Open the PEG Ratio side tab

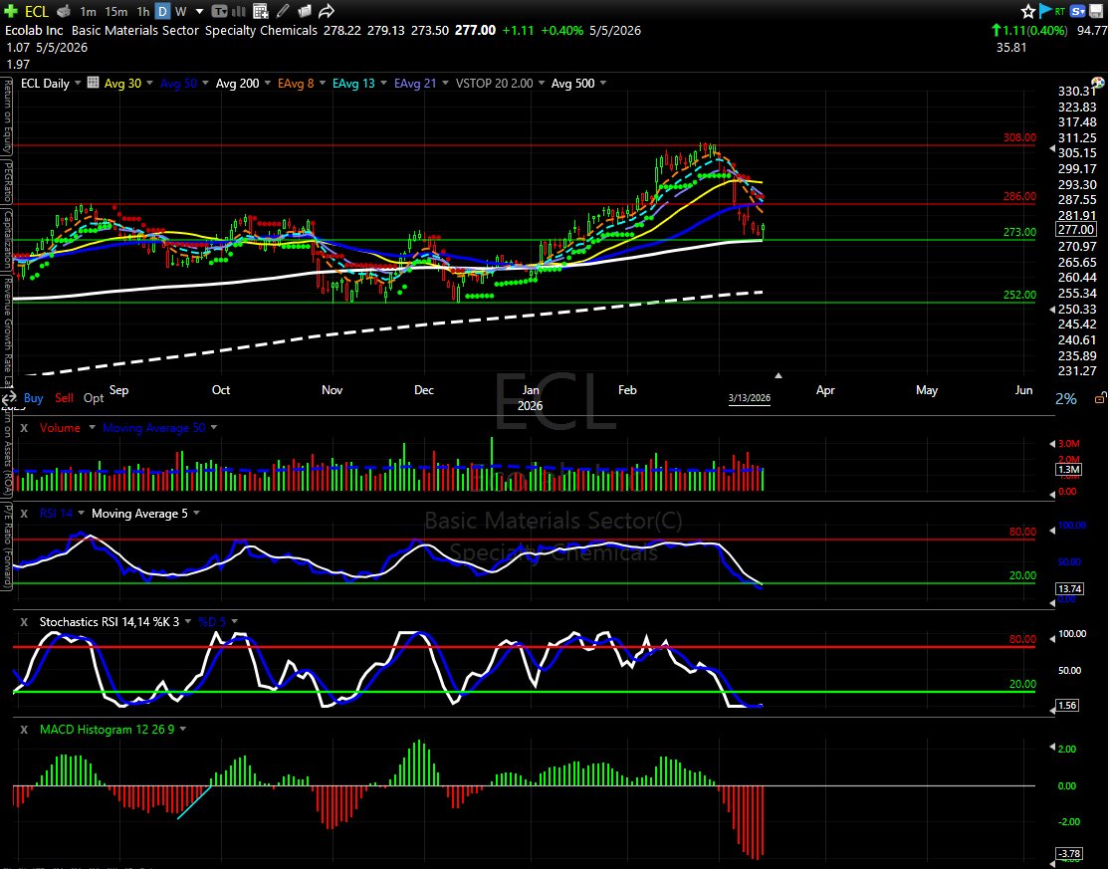point(8,182)
